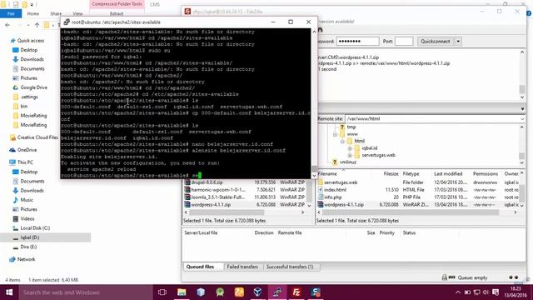The image size is (533, 300).
Task: Click the Task View taskbar icon
Action: (162, 292)
